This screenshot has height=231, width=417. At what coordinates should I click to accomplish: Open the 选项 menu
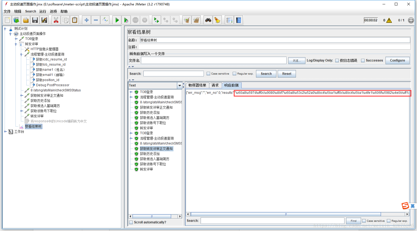coord(53,11)
